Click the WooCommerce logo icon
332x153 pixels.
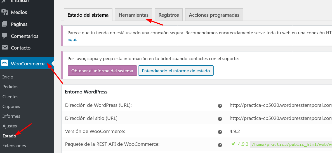tap(5, 63)
